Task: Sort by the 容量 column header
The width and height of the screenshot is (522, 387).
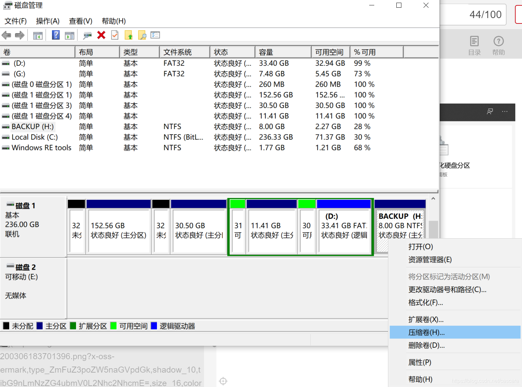Action: 283,52
